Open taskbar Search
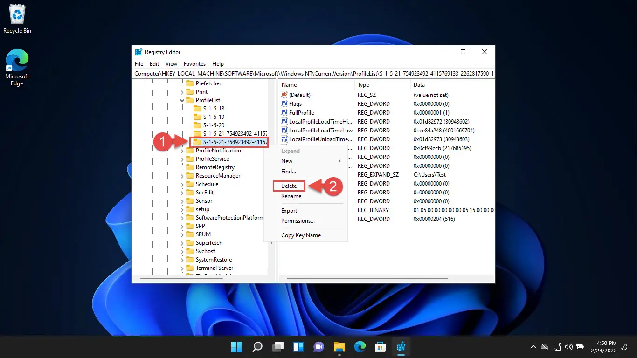This screenshot has width=637, height=358. tap(257, 347)
